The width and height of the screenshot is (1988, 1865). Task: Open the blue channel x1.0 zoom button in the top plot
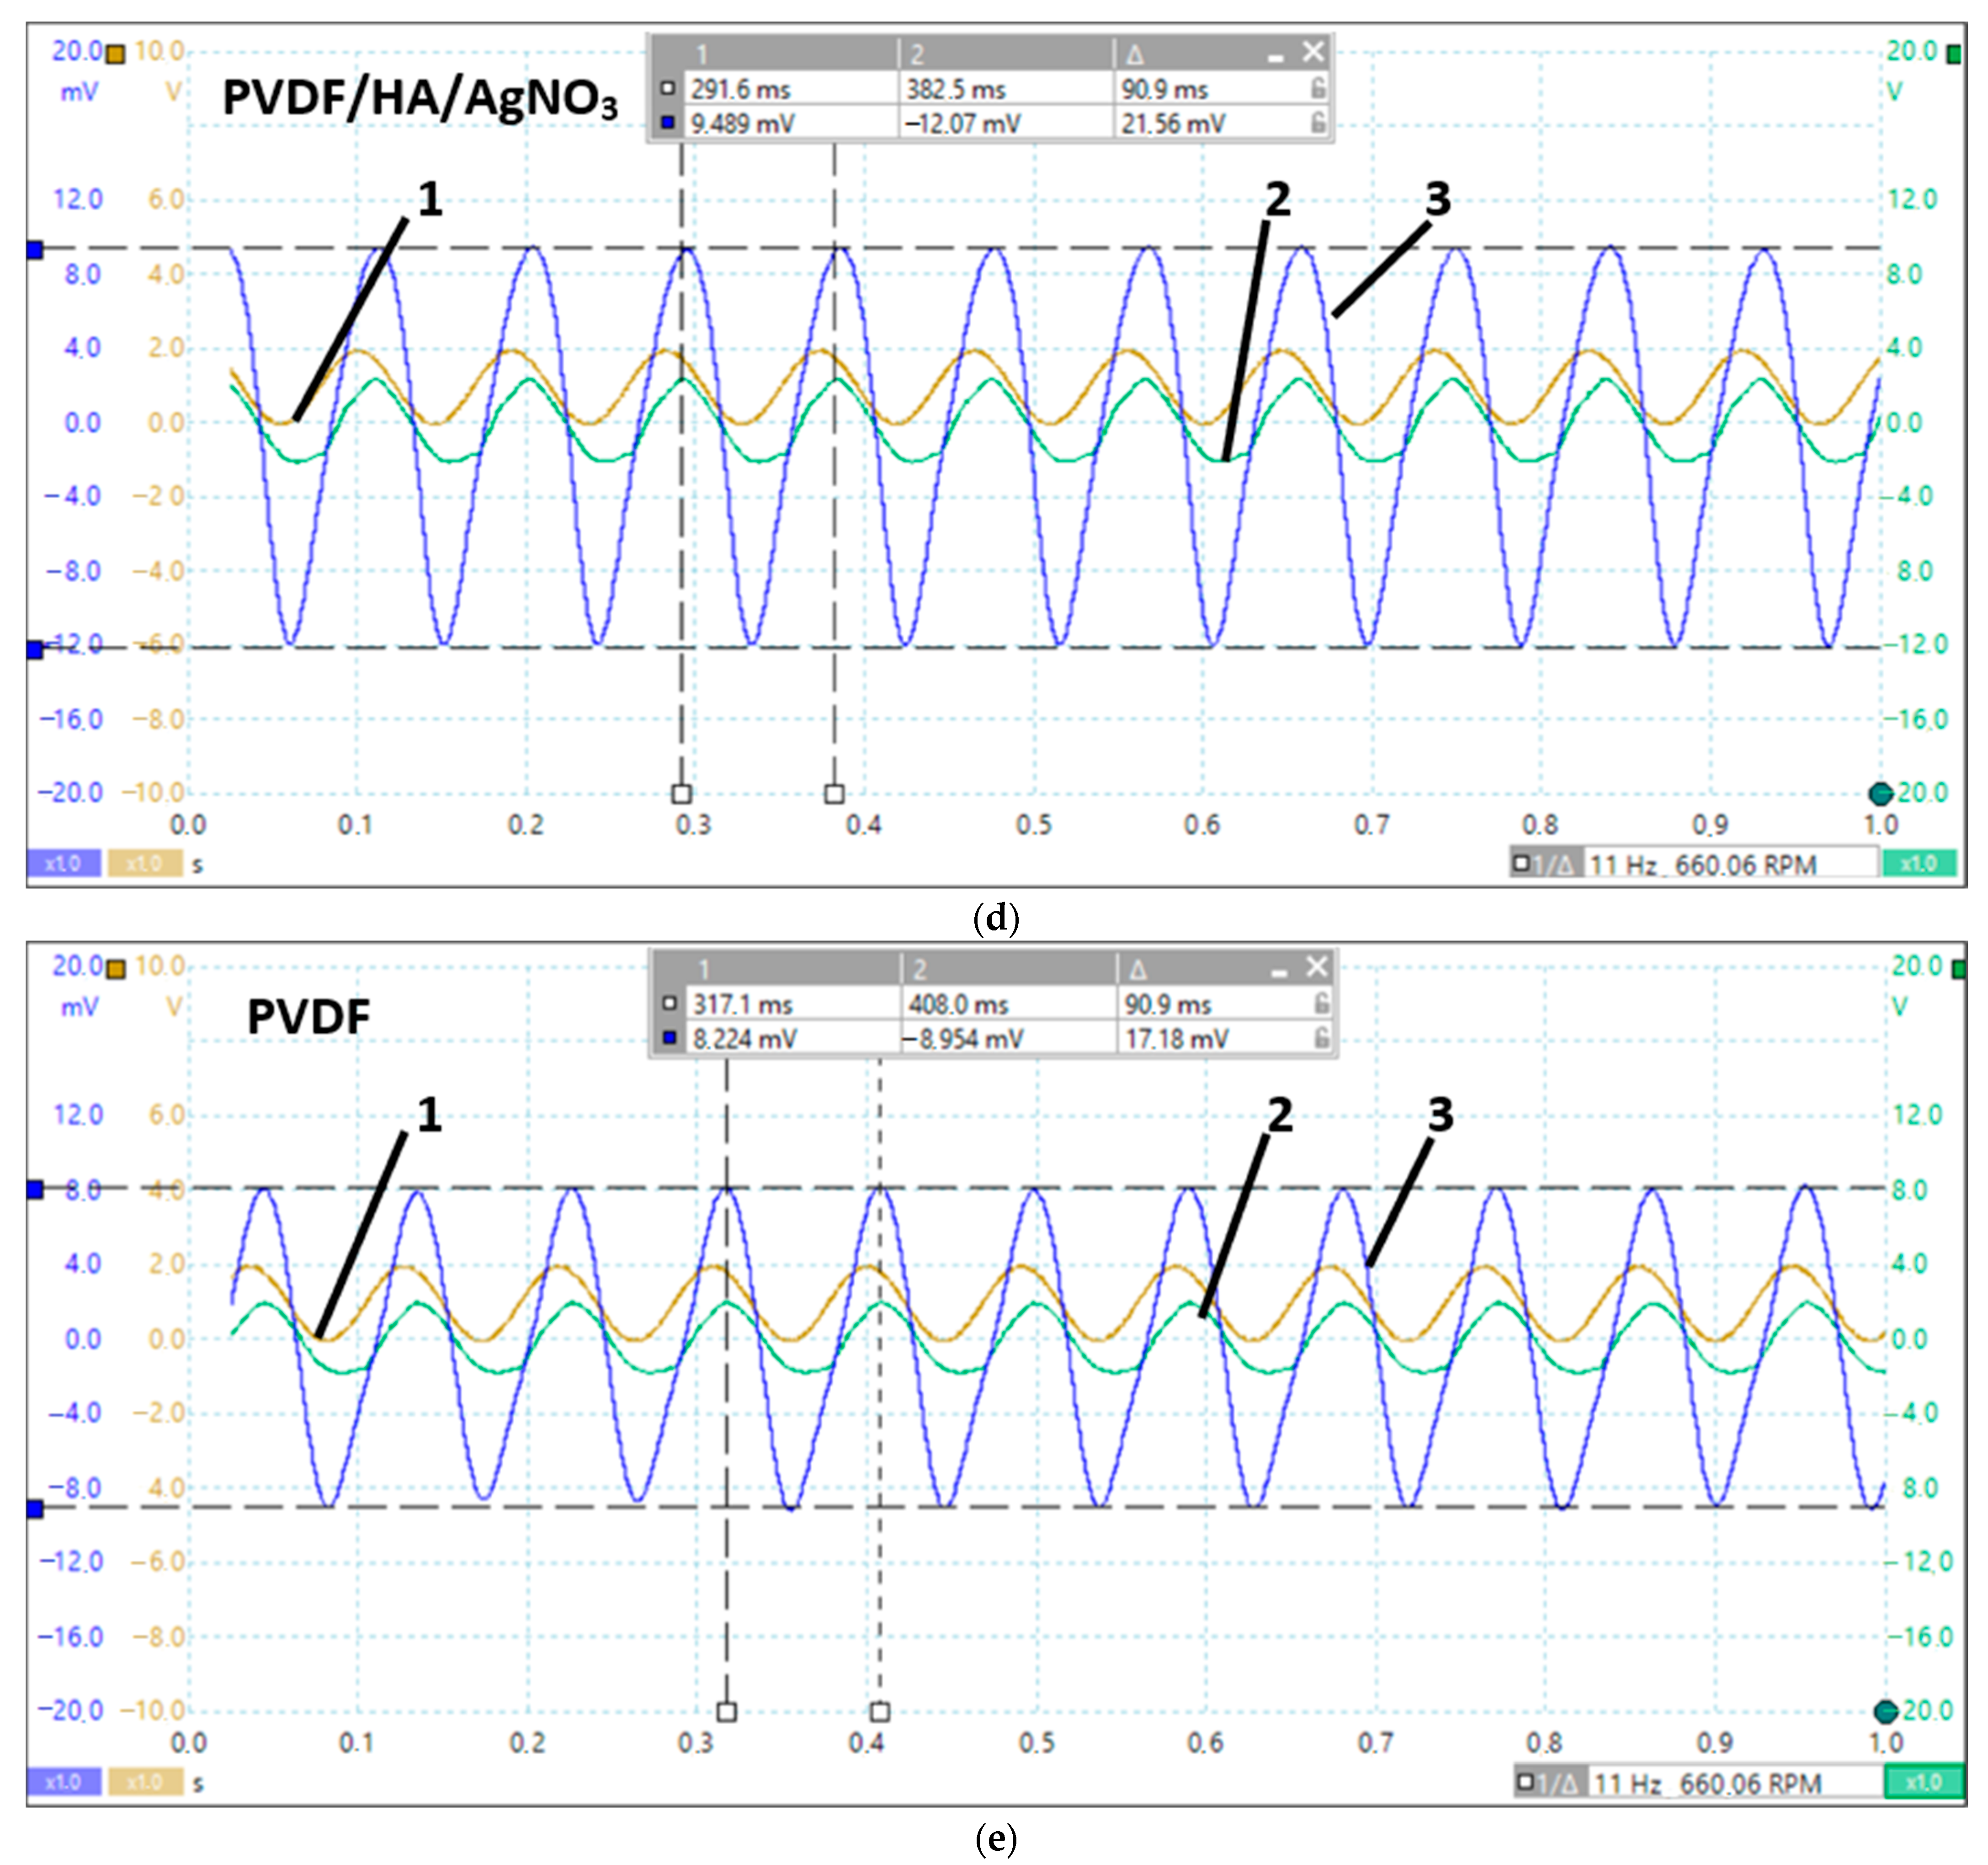click(63, 863)
